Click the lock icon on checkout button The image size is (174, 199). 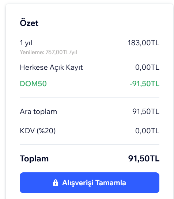56,183
